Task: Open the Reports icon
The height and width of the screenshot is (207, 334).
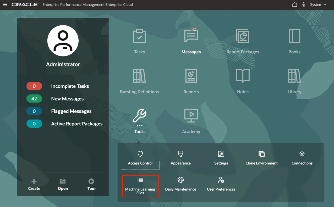Action: (x=191, y=76)
